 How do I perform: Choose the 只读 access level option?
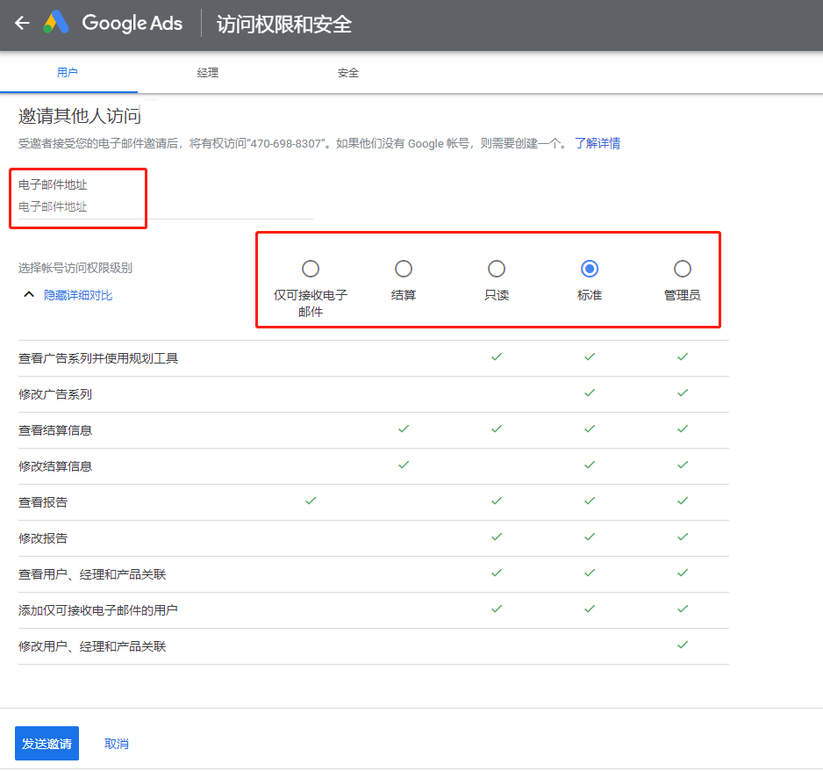tap(497, 269)
